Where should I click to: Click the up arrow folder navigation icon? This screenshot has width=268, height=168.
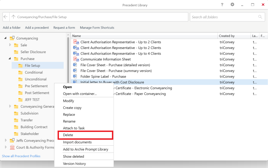(13, 17)
